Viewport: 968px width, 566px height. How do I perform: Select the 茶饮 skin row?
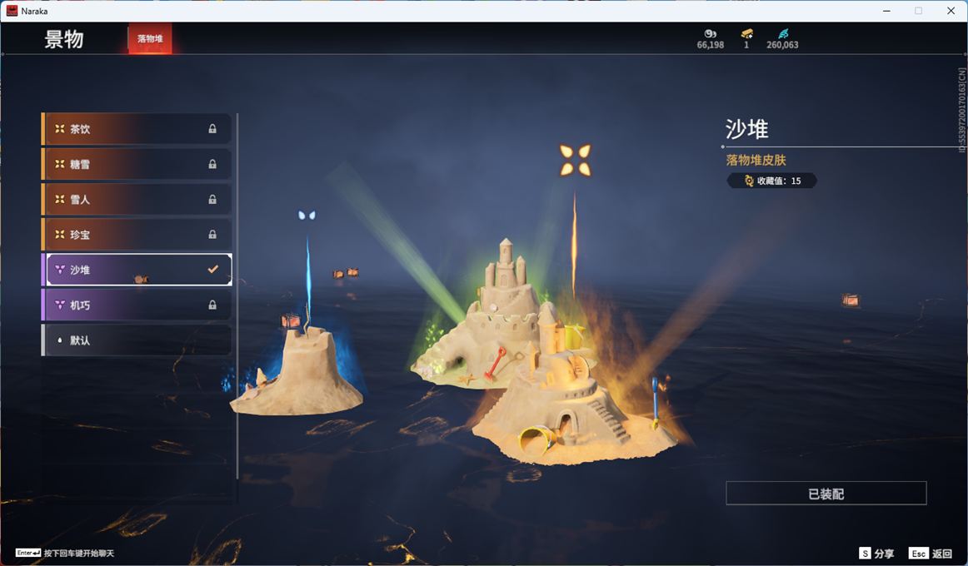point(137,129)
